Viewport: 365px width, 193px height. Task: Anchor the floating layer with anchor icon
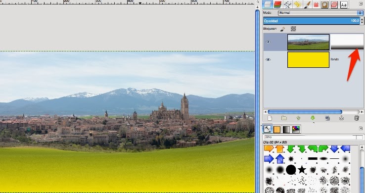(x=341, y=118)
